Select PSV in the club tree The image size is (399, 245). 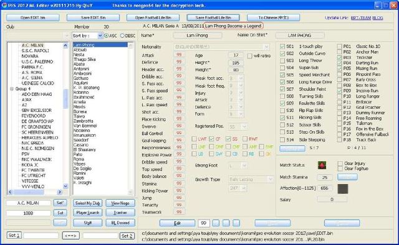tap(25, 154)
